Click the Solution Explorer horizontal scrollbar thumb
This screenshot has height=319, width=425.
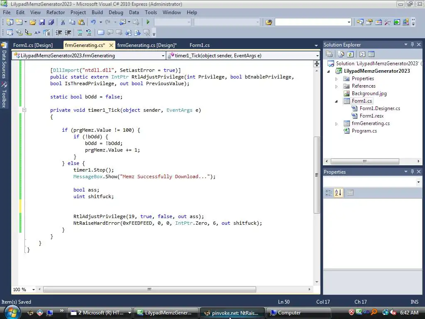pyautogui.click(x=365, y=161)
